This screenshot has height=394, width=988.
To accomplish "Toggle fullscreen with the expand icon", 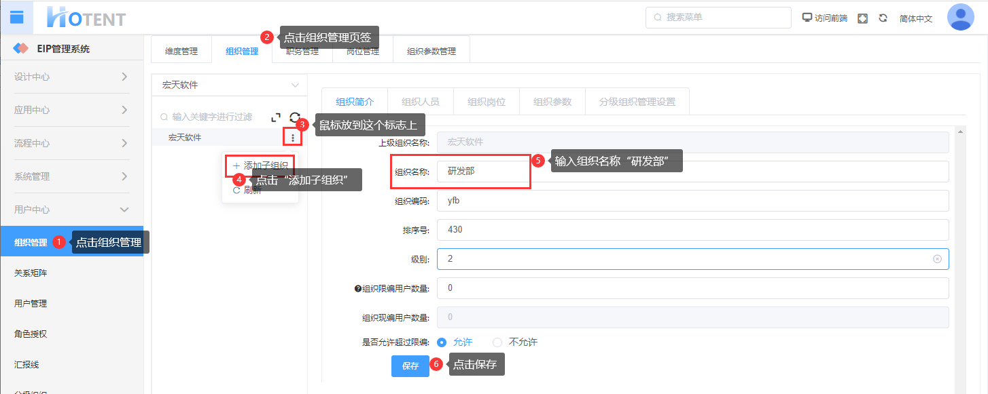I will (862, 18).
